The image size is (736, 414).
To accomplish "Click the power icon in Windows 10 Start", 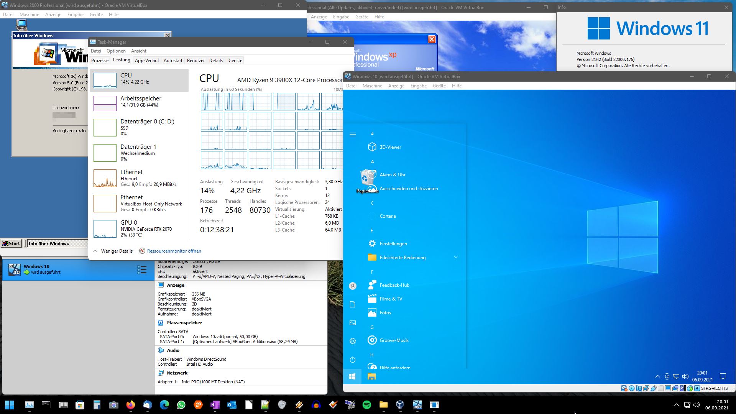I will tap(353, 360).
